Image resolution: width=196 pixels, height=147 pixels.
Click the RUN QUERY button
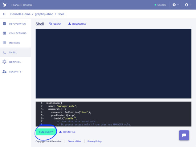pos(46,132)
